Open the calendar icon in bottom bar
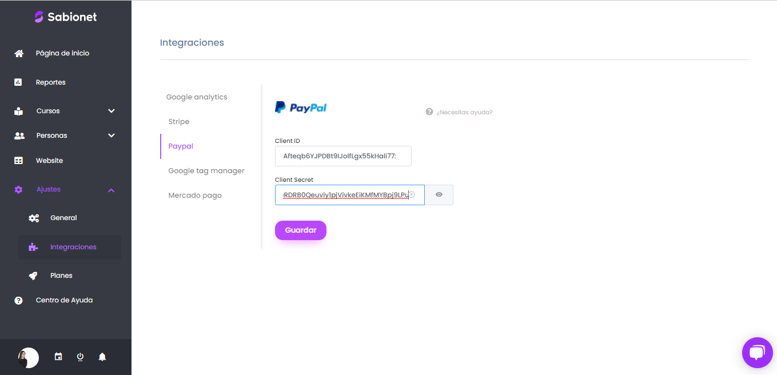 58,357
